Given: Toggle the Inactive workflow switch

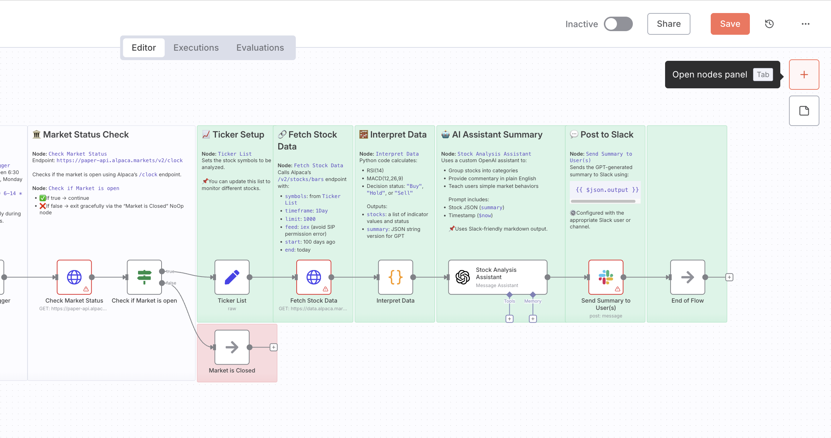Looking at the screenshot, I should pyautogui.click(x=618, y=24).
